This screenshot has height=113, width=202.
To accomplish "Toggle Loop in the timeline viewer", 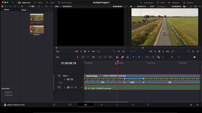I will 173,51.
